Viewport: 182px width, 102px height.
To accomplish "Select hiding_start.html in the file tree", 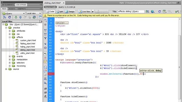I will [x=28, y=47].
